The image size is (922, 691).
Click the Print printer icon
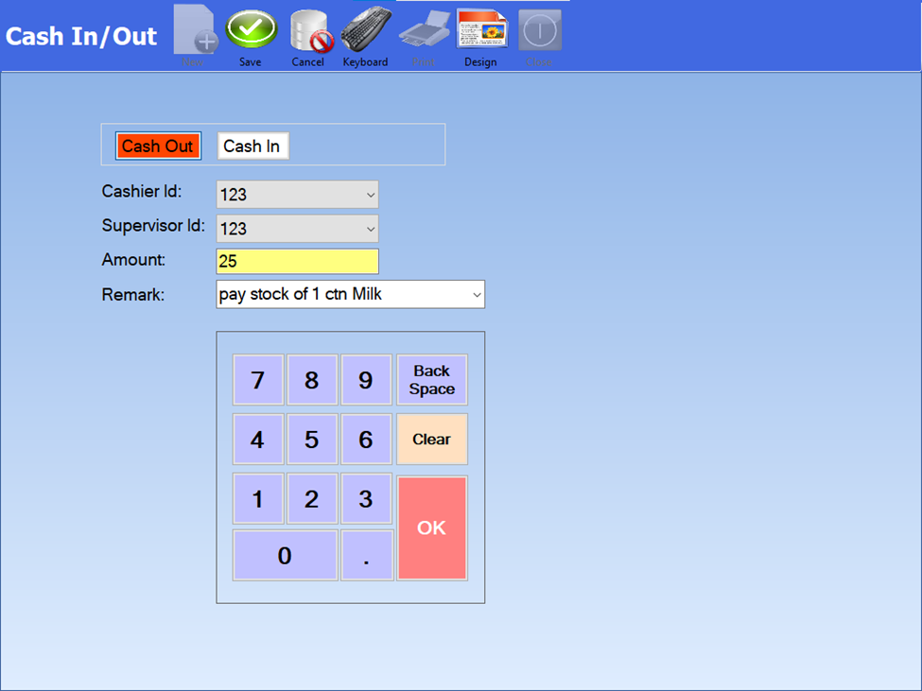424,30
